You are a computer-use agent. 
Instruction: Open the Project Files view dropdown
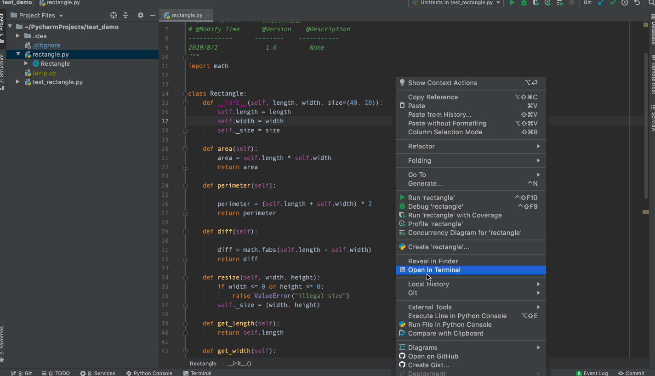click(x=37, y=15)
